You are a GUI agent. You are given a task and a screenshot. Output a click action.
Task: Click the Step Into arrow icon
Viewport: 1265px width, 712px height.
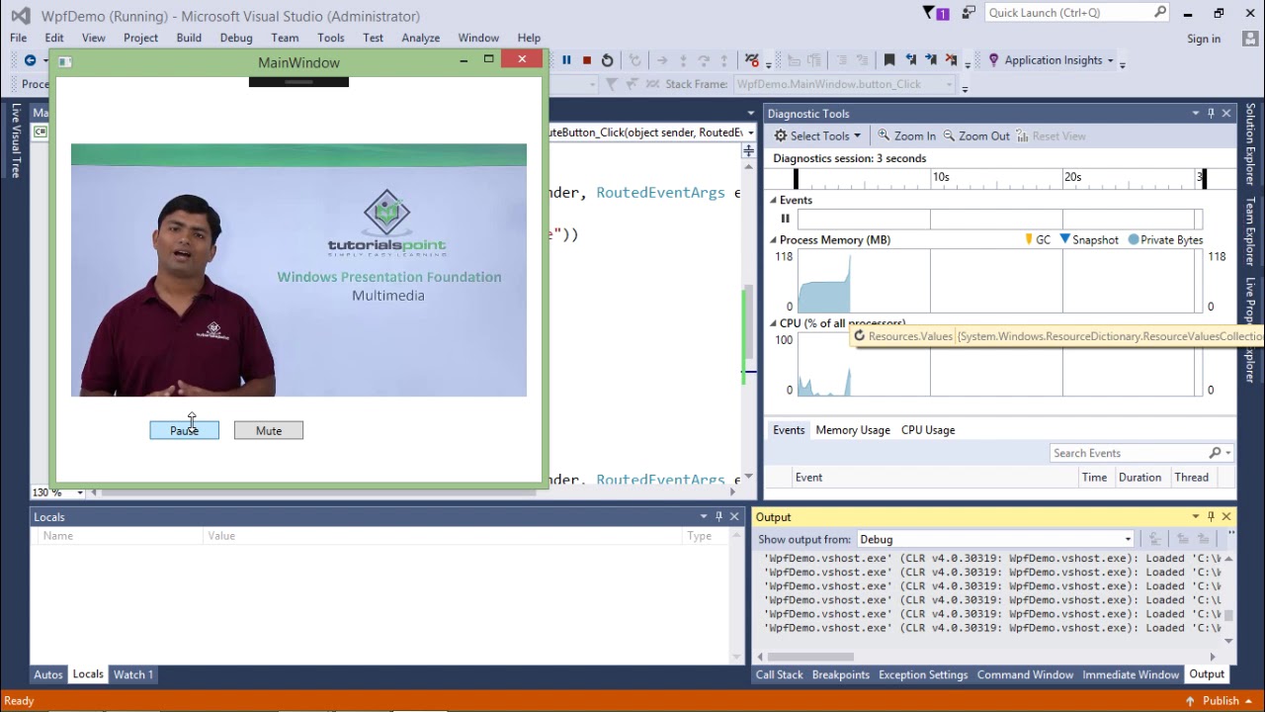point(683,60)
